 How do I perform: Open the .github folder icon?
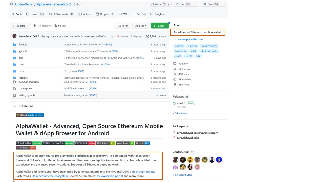(14, 51)
